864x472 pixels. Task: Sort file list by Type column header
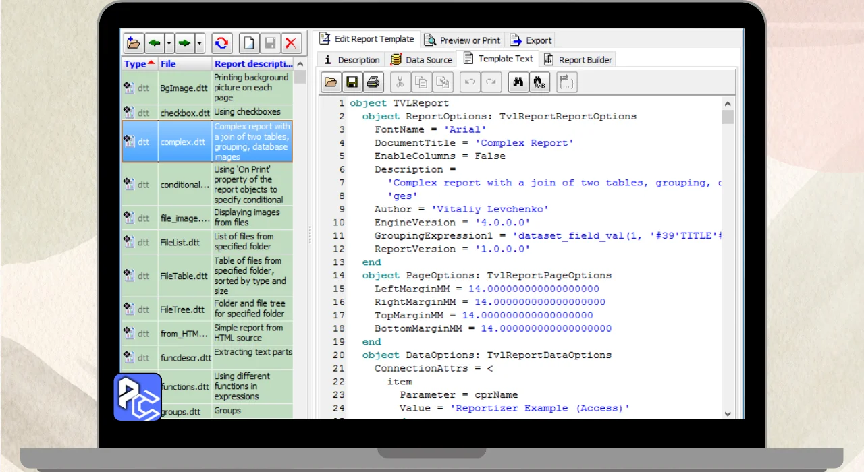[x=138, y=64]
